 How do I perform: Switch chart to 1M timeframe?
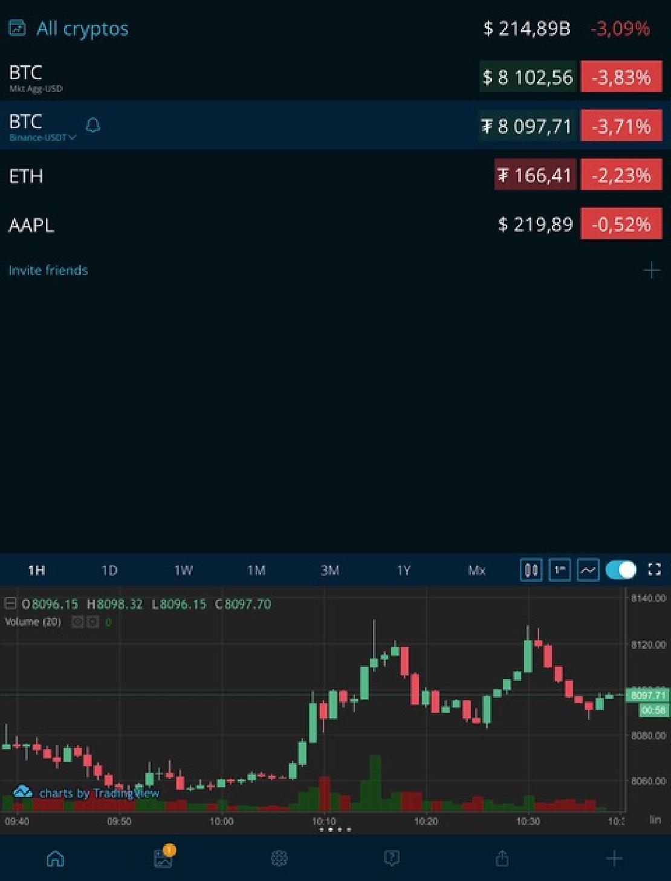pyautogui.click(x=256, y=570)
